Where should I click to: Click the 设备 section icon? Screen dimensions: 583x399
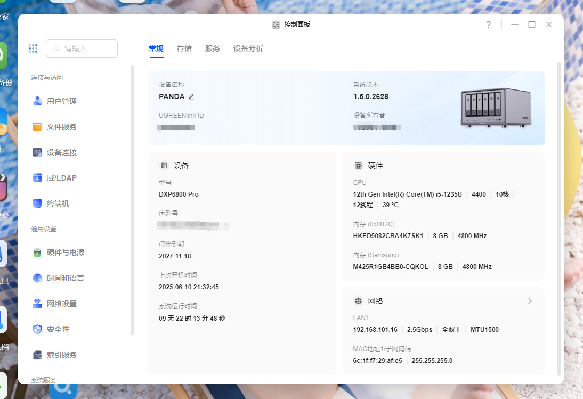pos(164,166)
